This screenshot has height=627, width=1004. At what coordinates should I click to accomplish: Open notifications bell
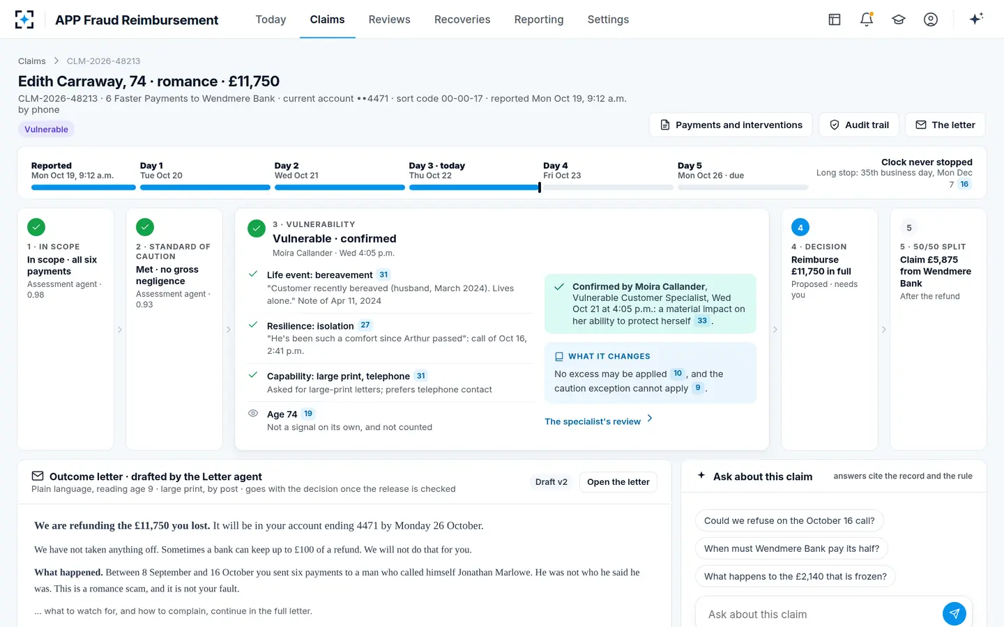(x=867, y=20)
